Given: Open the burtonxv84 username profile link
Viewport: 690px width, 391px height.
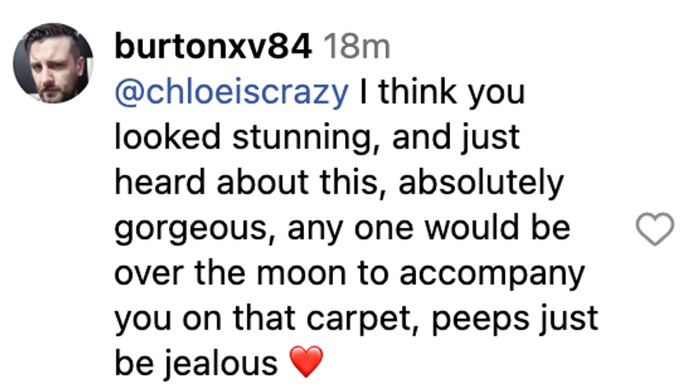Looking at the screenshot, I should click(212, 47).
